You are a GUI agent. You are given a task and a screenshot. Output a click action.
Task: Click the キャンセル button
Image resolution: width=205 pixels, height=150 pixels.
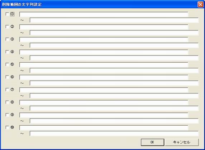[182, 142]
